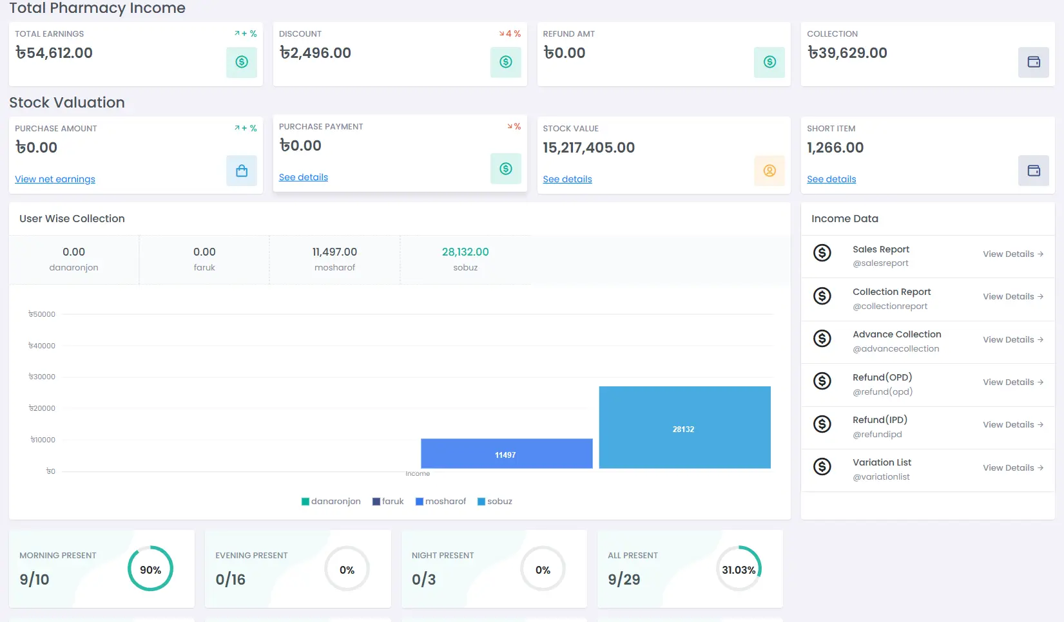Toggle sobuz series in chart legend
Image resolution: width=1064 pixels, height=622 pixels.
(x=495, y=502)
